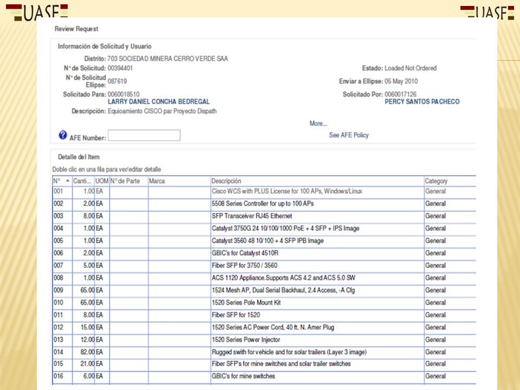Click the N° de Parte column header

coord(129,181)
